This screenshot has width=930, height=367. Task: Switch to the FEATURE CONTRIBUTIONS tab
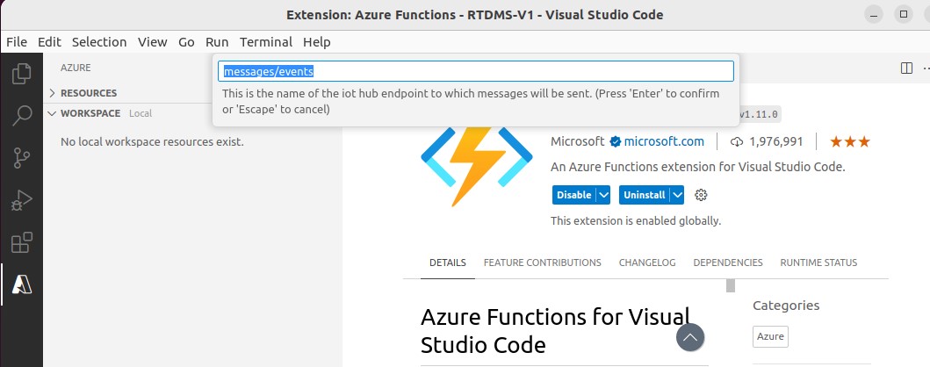coord(542,263)
